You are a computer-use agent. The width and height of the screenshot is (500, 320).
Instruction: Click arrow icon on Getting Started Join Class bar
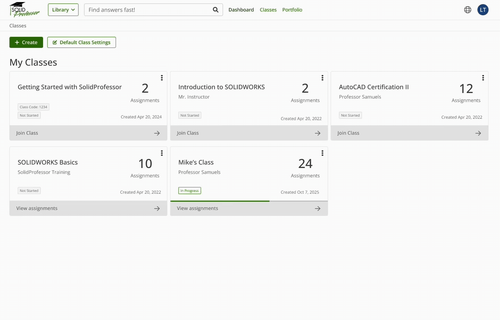click(x=157, y=133)
